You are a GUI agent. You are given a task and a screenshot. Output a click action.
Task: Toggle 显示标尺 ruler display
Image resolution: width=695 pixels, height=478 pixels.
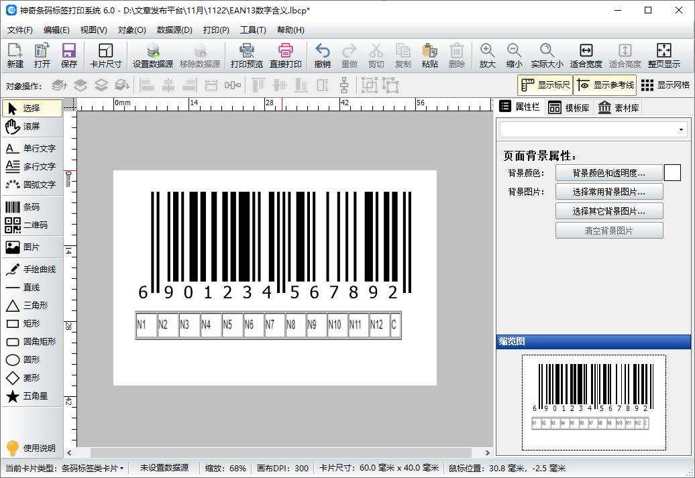tap(545, 85)
